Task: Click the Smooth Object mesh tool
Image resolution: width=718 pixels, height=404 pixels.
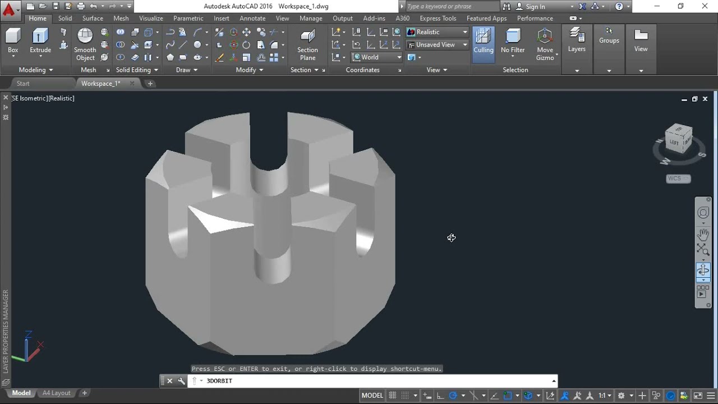Action: tap(85, 44)
